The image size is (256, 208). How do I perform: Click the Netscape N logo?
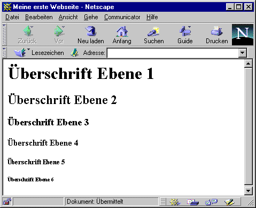[243, 35]
